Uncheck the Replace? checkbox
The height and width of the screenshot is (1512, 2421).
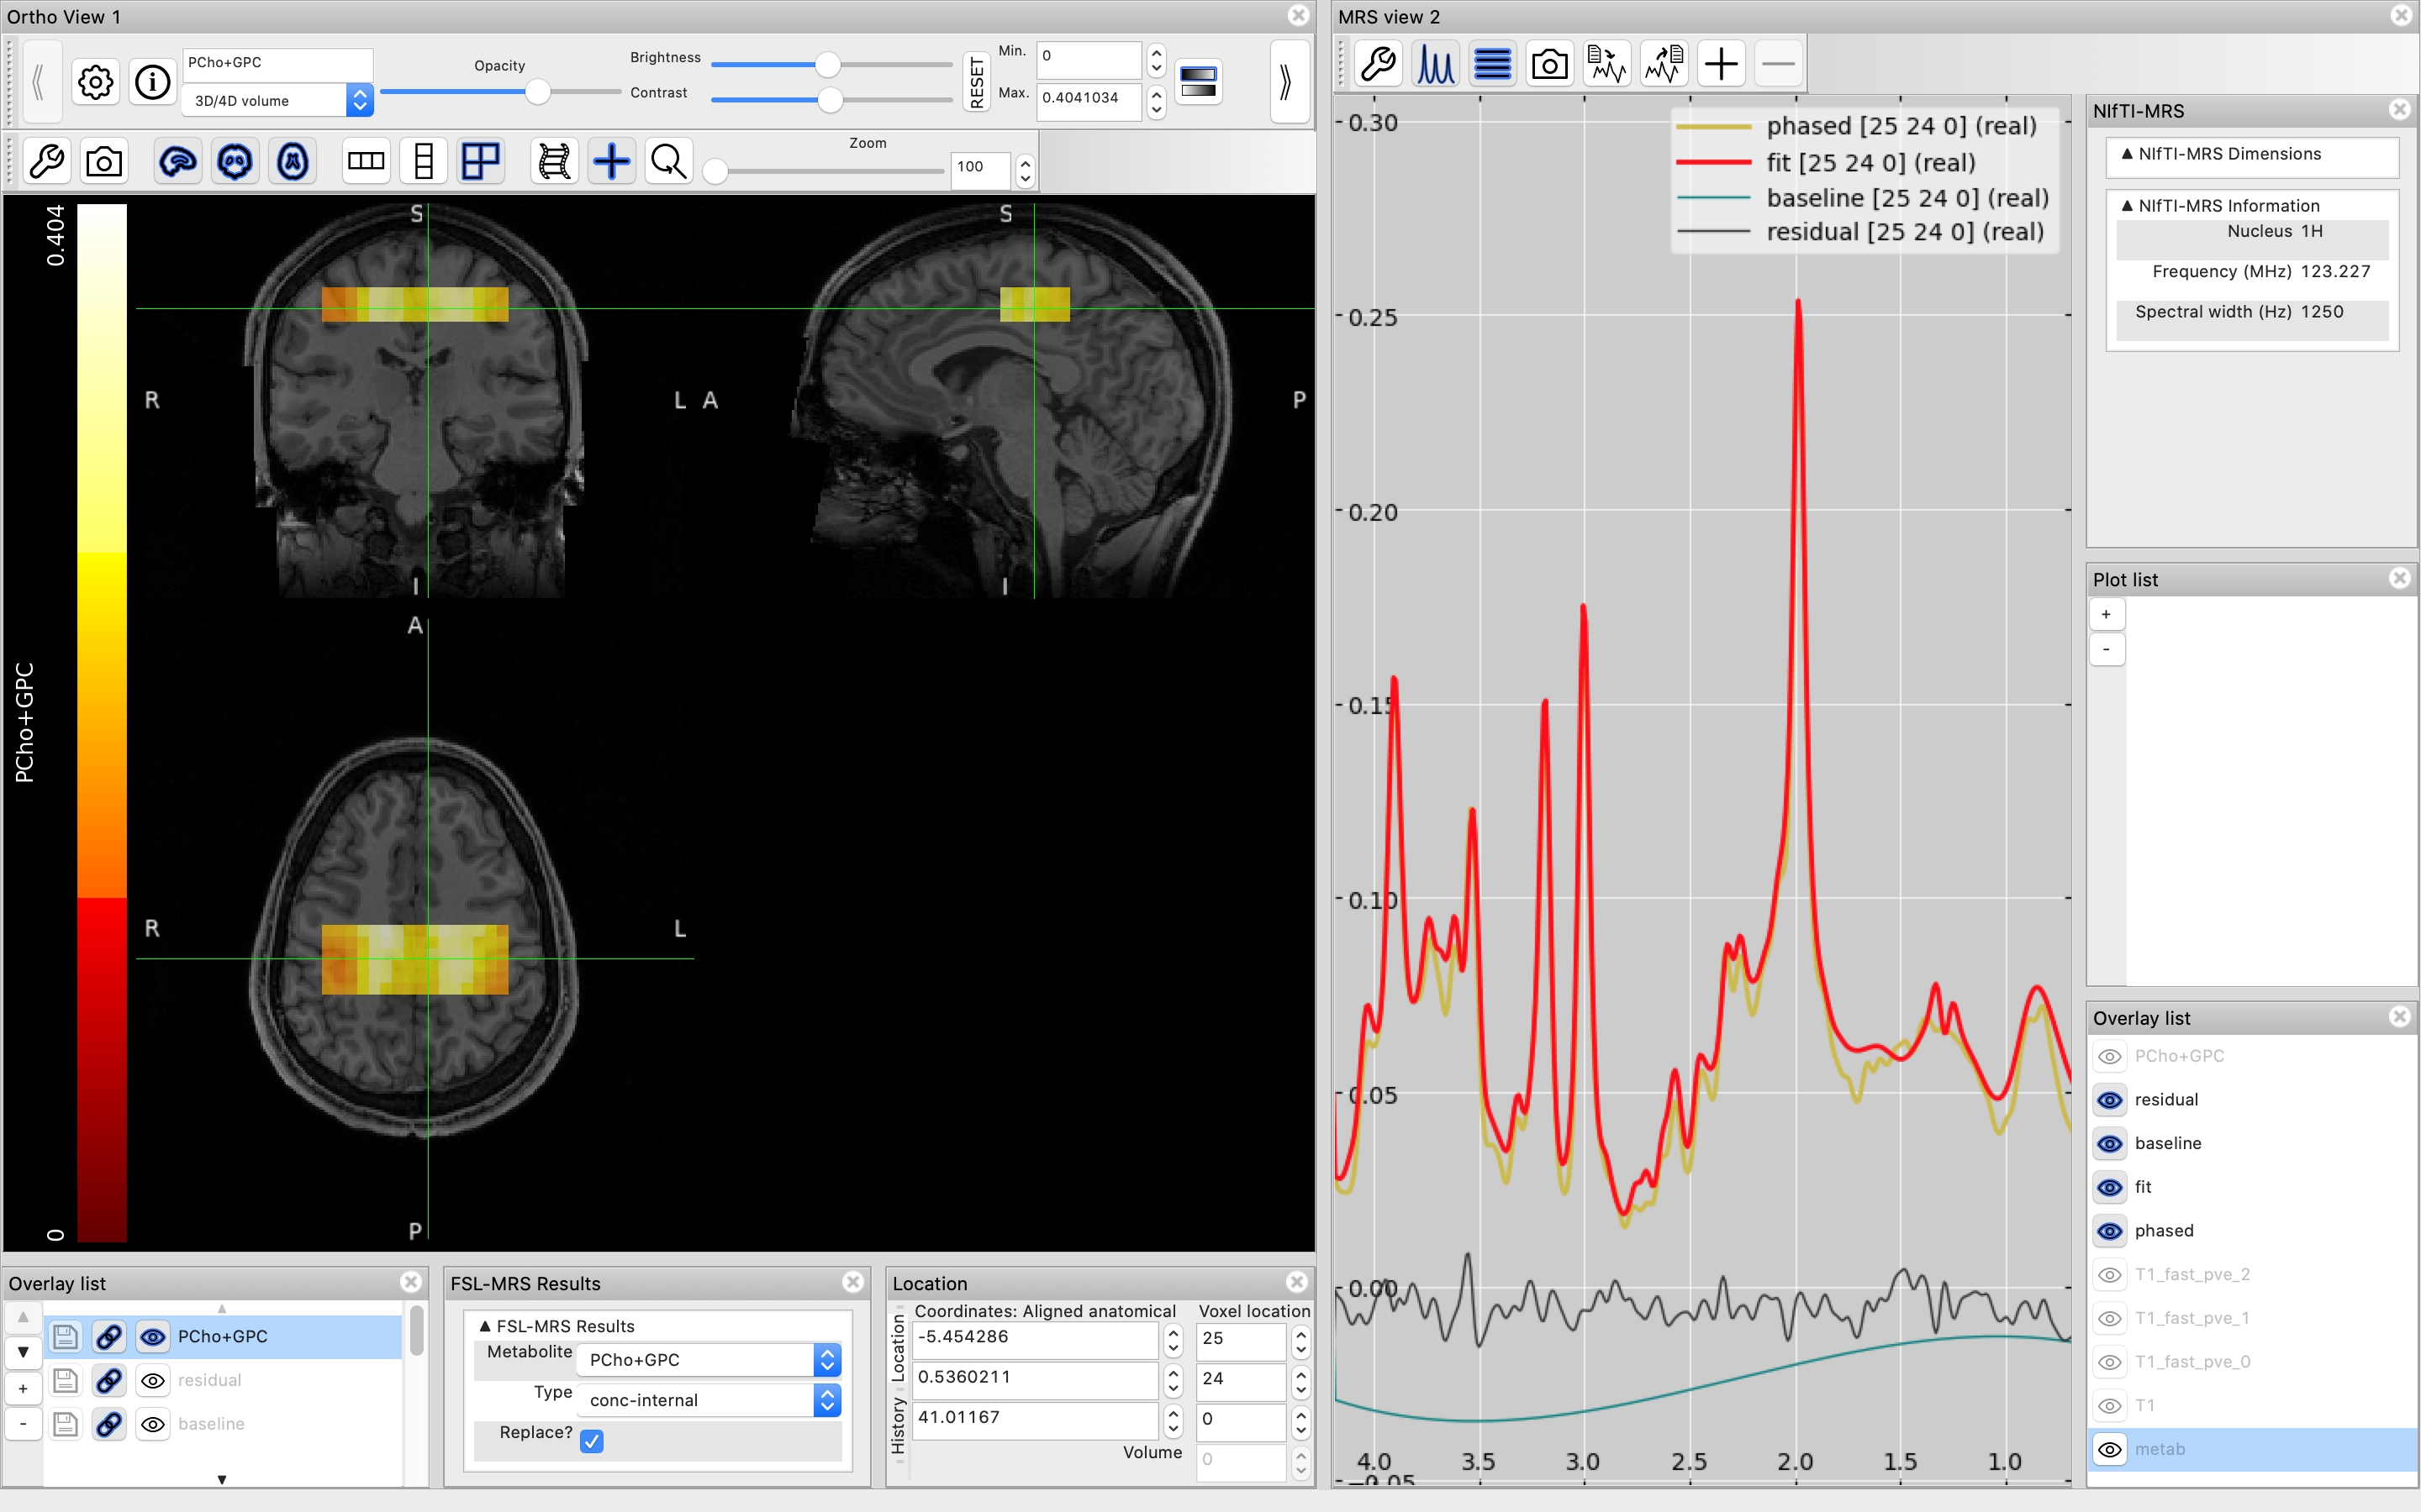[591, 1441]
